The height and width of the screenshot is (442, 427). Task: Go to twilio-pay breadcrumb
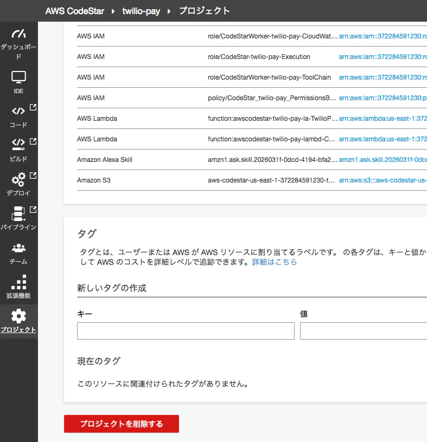point(141,11)
